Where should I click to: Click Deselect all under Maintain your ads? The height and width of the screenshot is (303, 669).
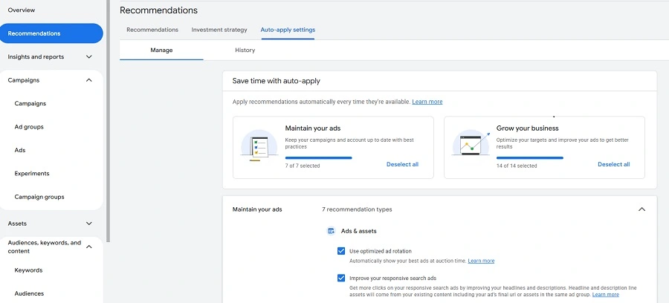click(402, 165)
